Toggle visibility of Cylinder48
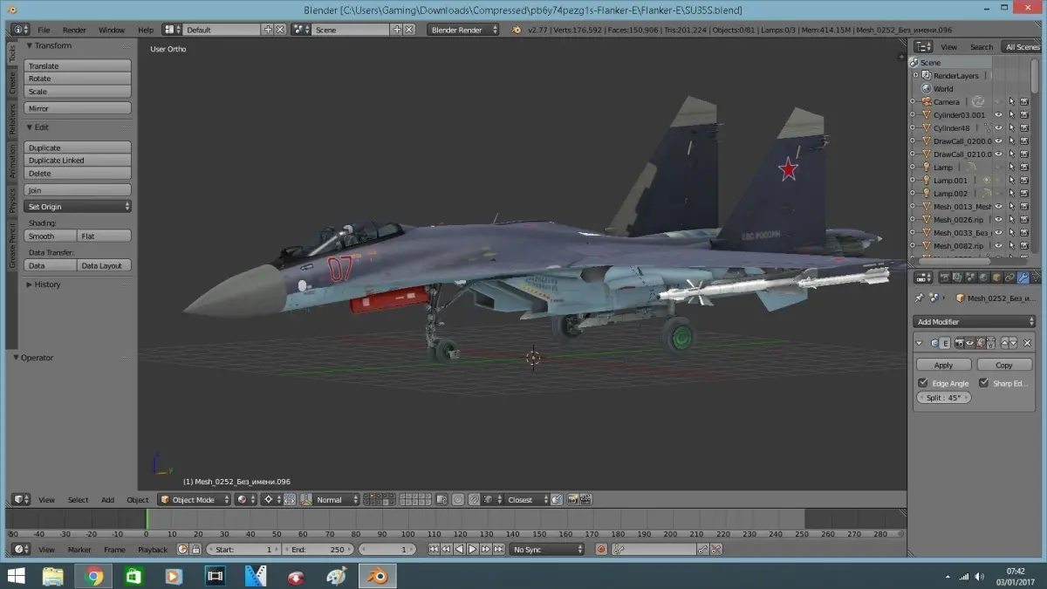 coord(999,128)
